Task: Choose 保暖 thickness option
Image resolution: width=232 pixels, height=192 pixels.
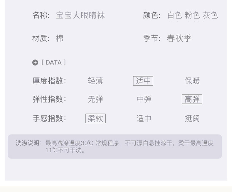Action: (192, 81)
